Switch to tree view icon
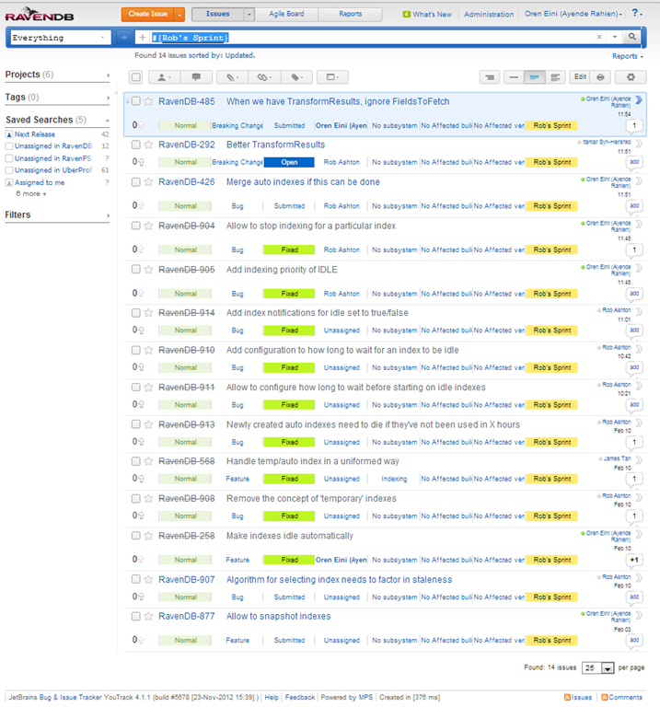 tap(490, 77)
